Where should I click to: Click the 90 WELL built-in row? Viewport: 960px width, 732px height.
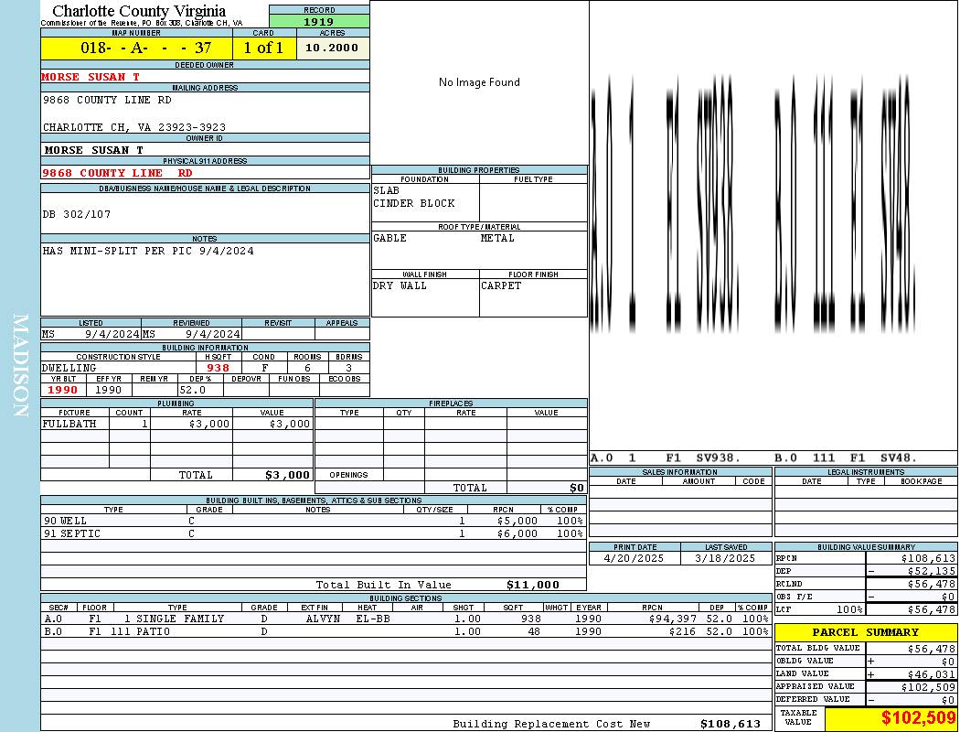click(314, 521)
